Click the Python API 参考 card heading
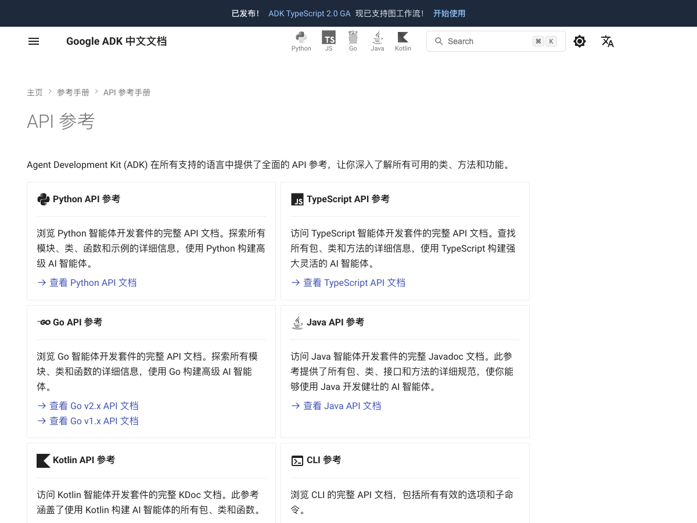 click(87, 199)
